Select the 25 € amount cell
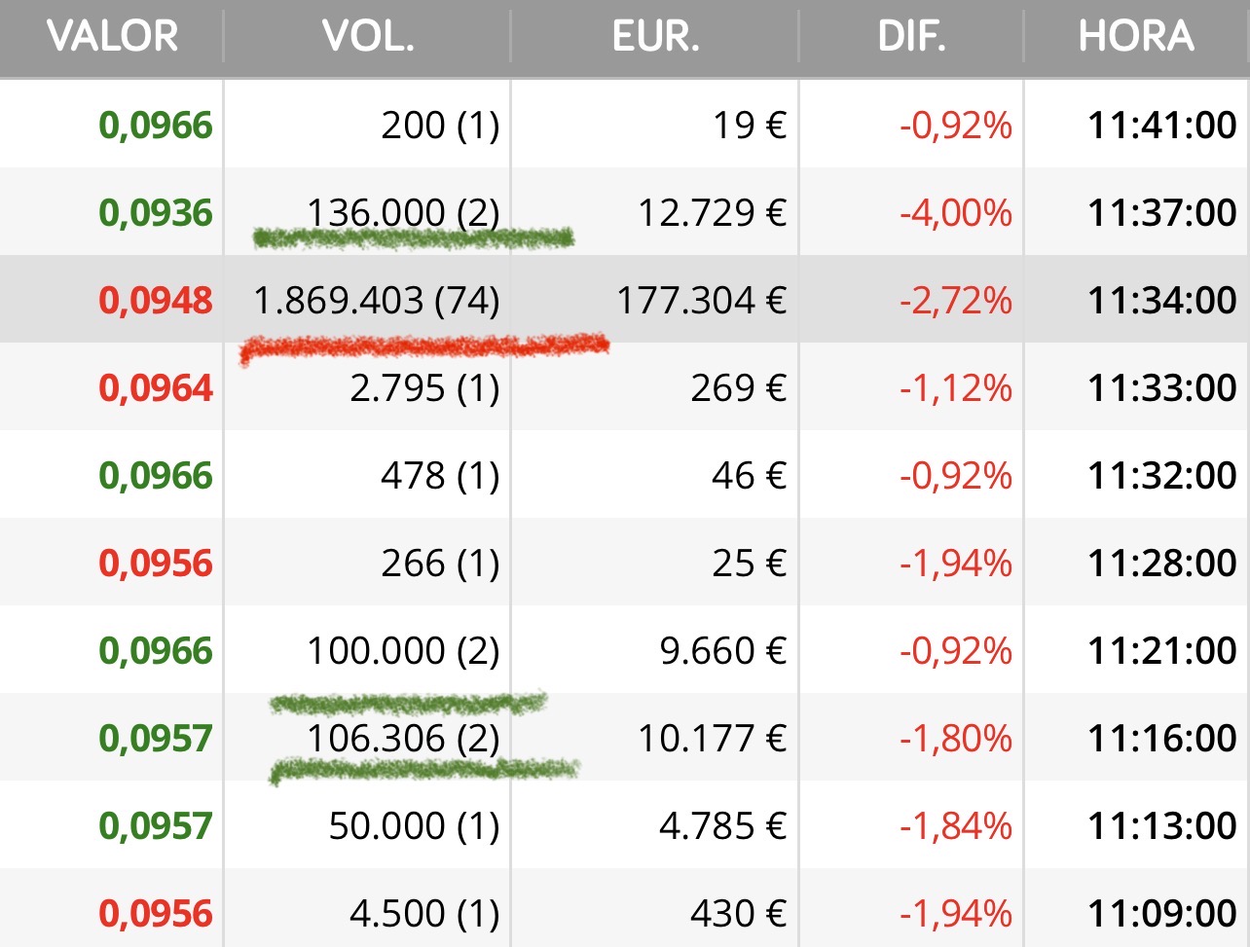Screen dimensions: 1250x947 point(749,564)
